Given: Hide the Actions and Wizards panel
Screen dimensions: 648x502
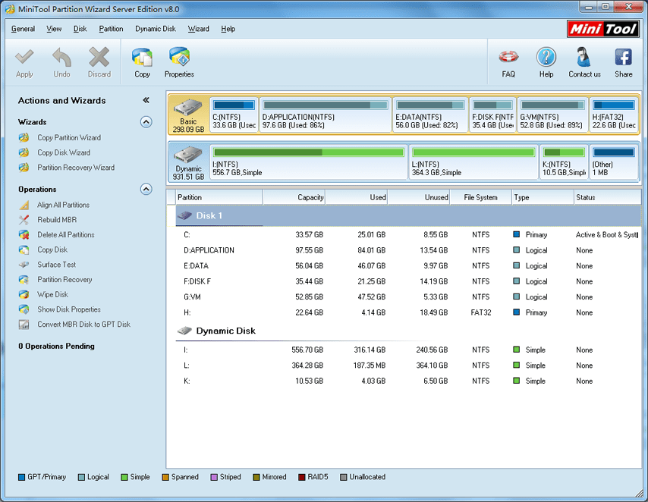Looking at the screenshot, I should coord(144,99).
